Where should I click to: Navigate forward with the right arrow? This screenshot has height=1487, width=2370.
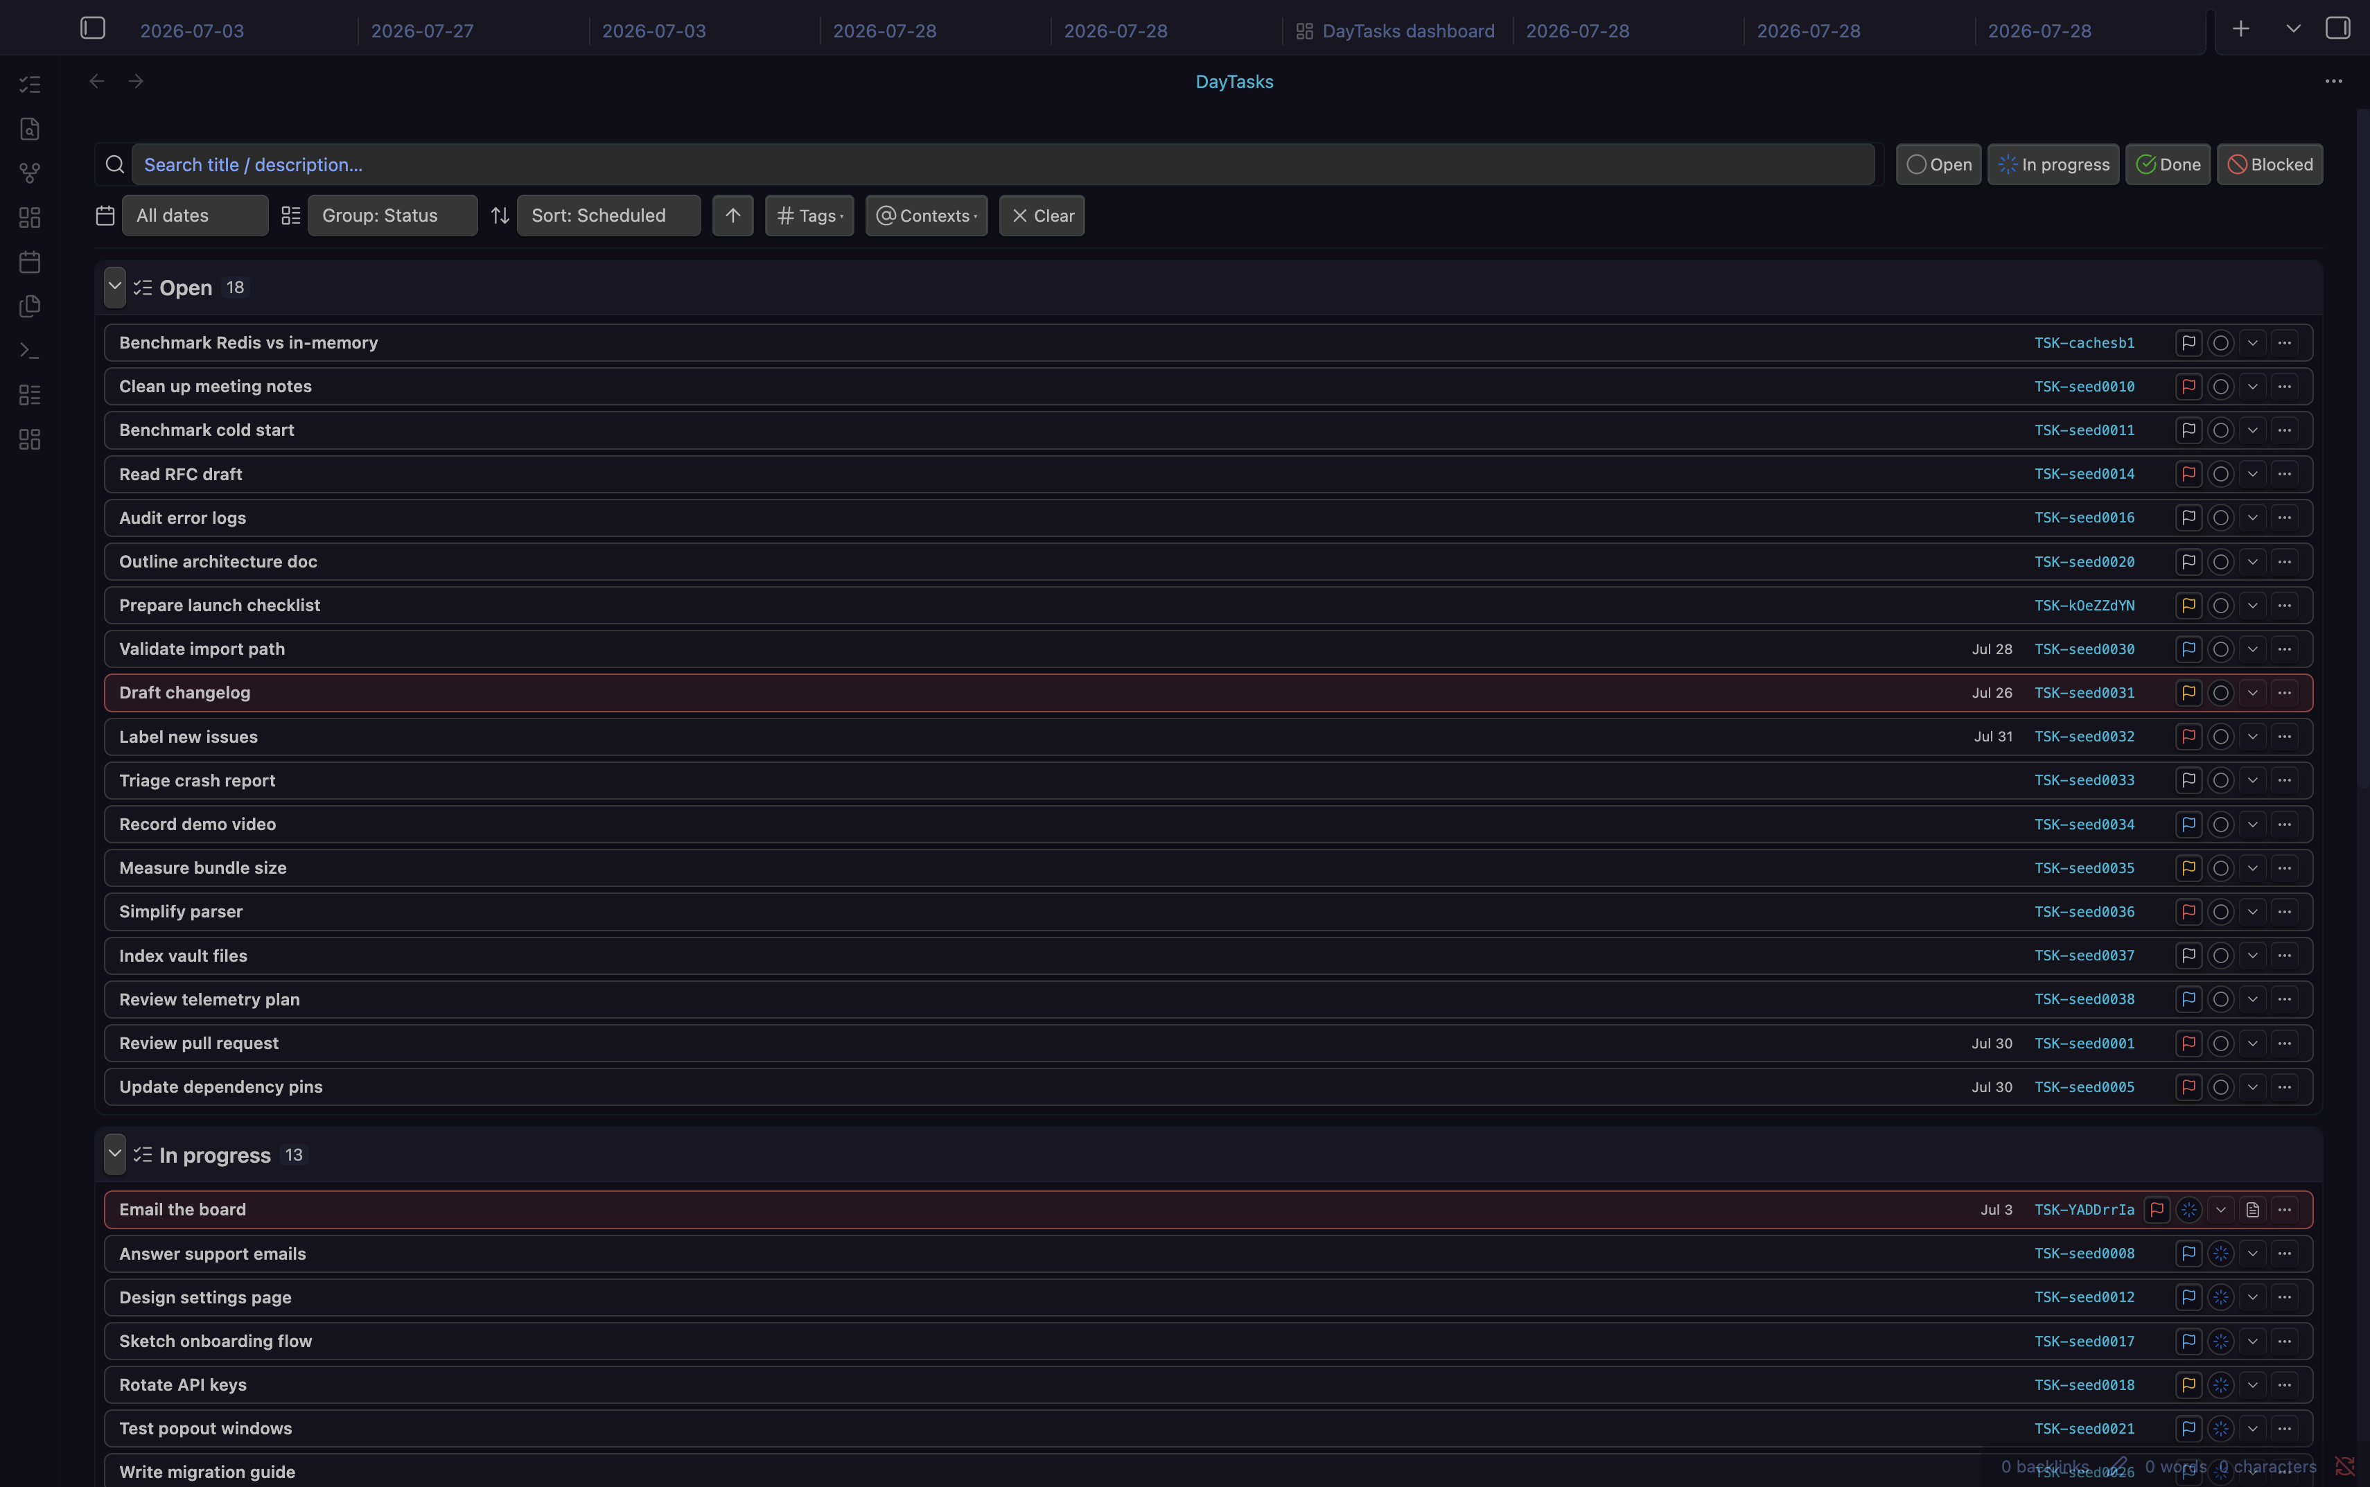coord(136,82)
